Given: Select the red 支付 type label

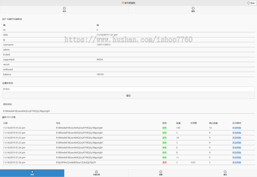Looking at the screenshot, I should 164,162.
